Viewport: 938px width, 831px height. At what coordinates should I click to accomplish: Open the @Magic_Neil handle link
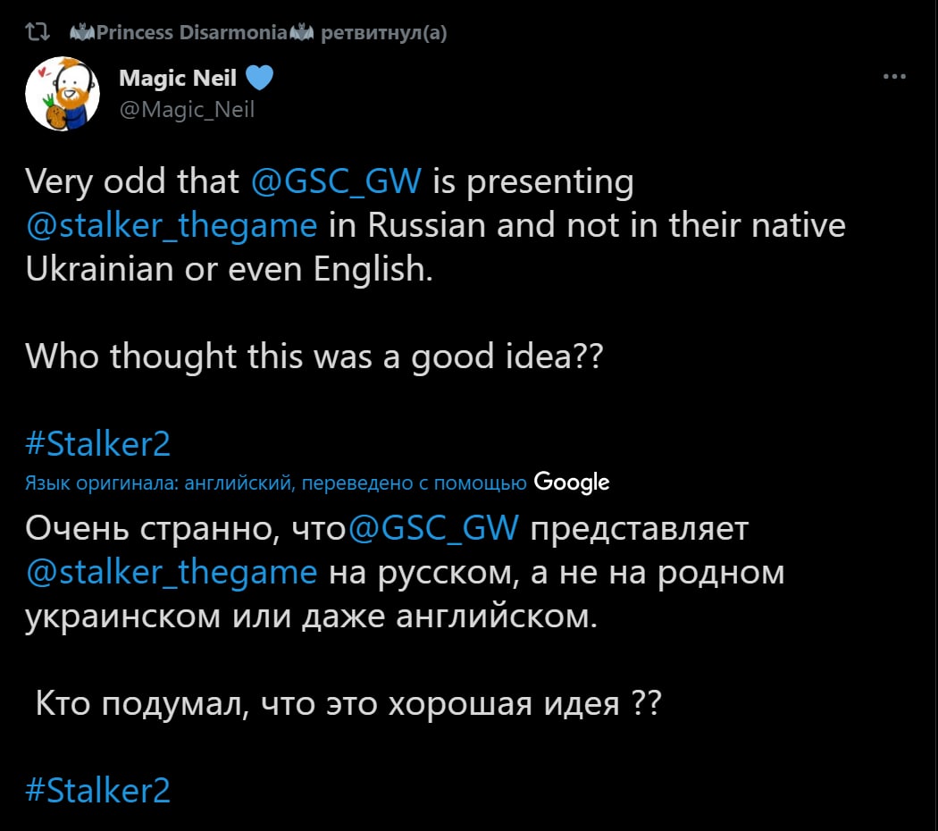point(187,109)
